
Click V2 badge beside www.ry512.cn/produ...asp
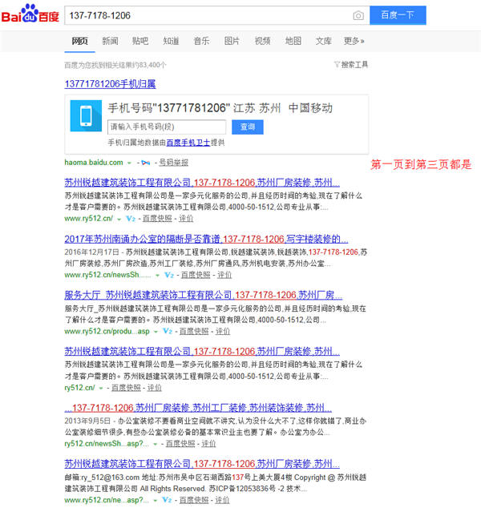tap(168, 332)
